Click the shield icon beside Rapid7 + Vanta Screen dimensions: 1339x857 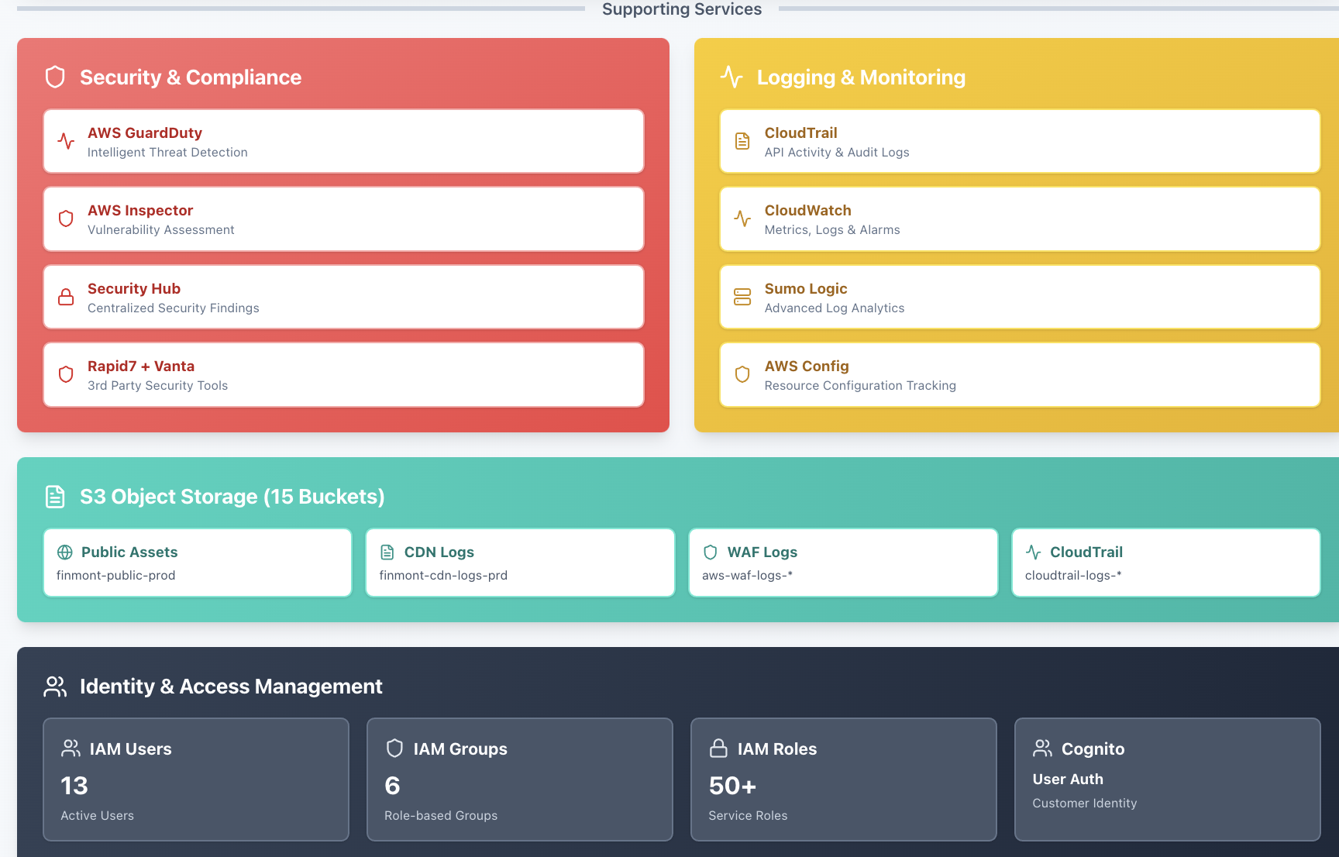coord(66,374)
